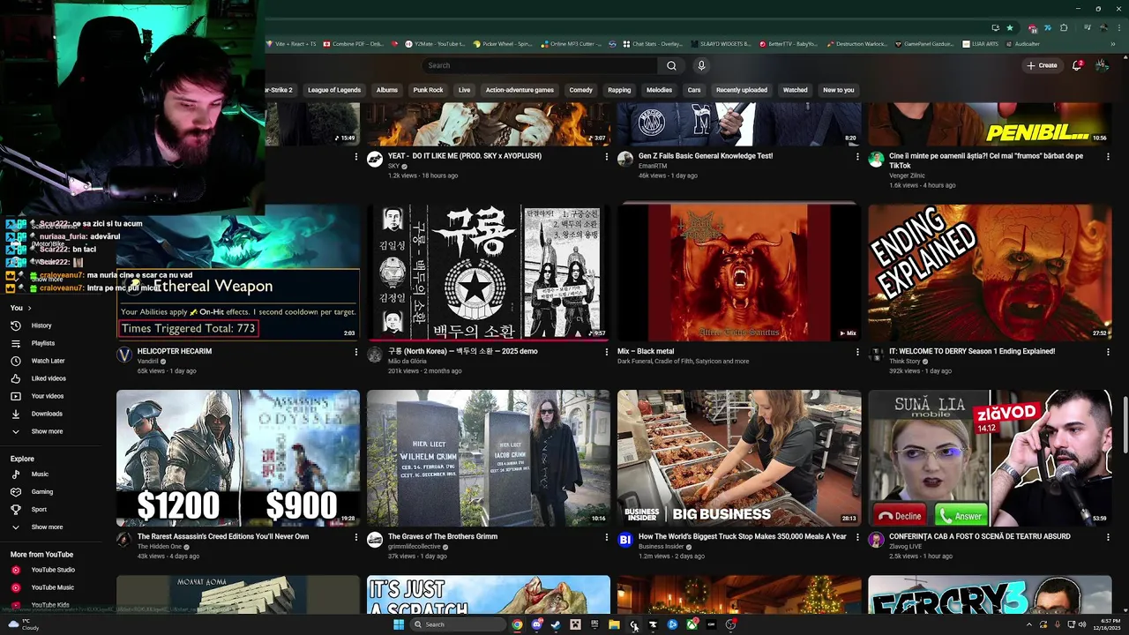The width and height of the screenshot is (1129, 635).
Task: Open options menu for HELICOPTER HECARIM video
Action: 356,352
